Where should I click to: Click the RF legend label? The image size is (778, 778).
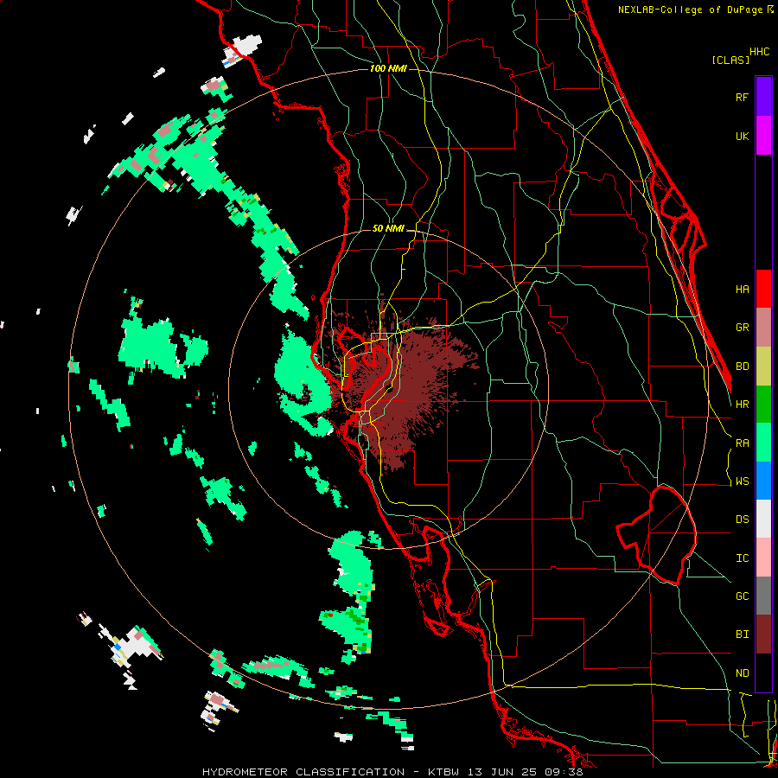click(742, 97)
